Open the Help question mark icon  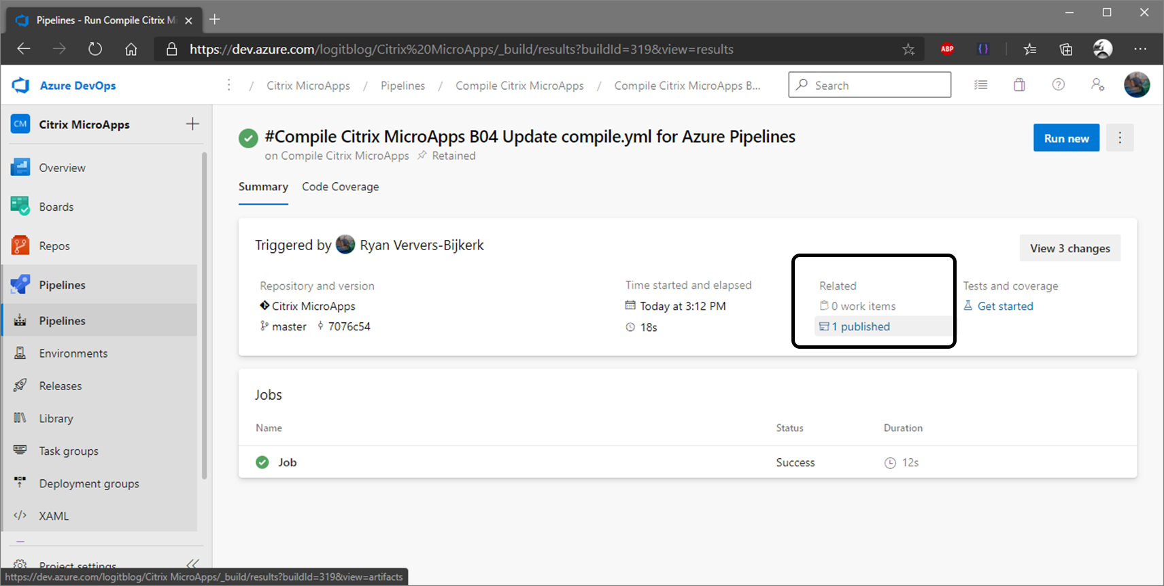tap(1058, 85)
